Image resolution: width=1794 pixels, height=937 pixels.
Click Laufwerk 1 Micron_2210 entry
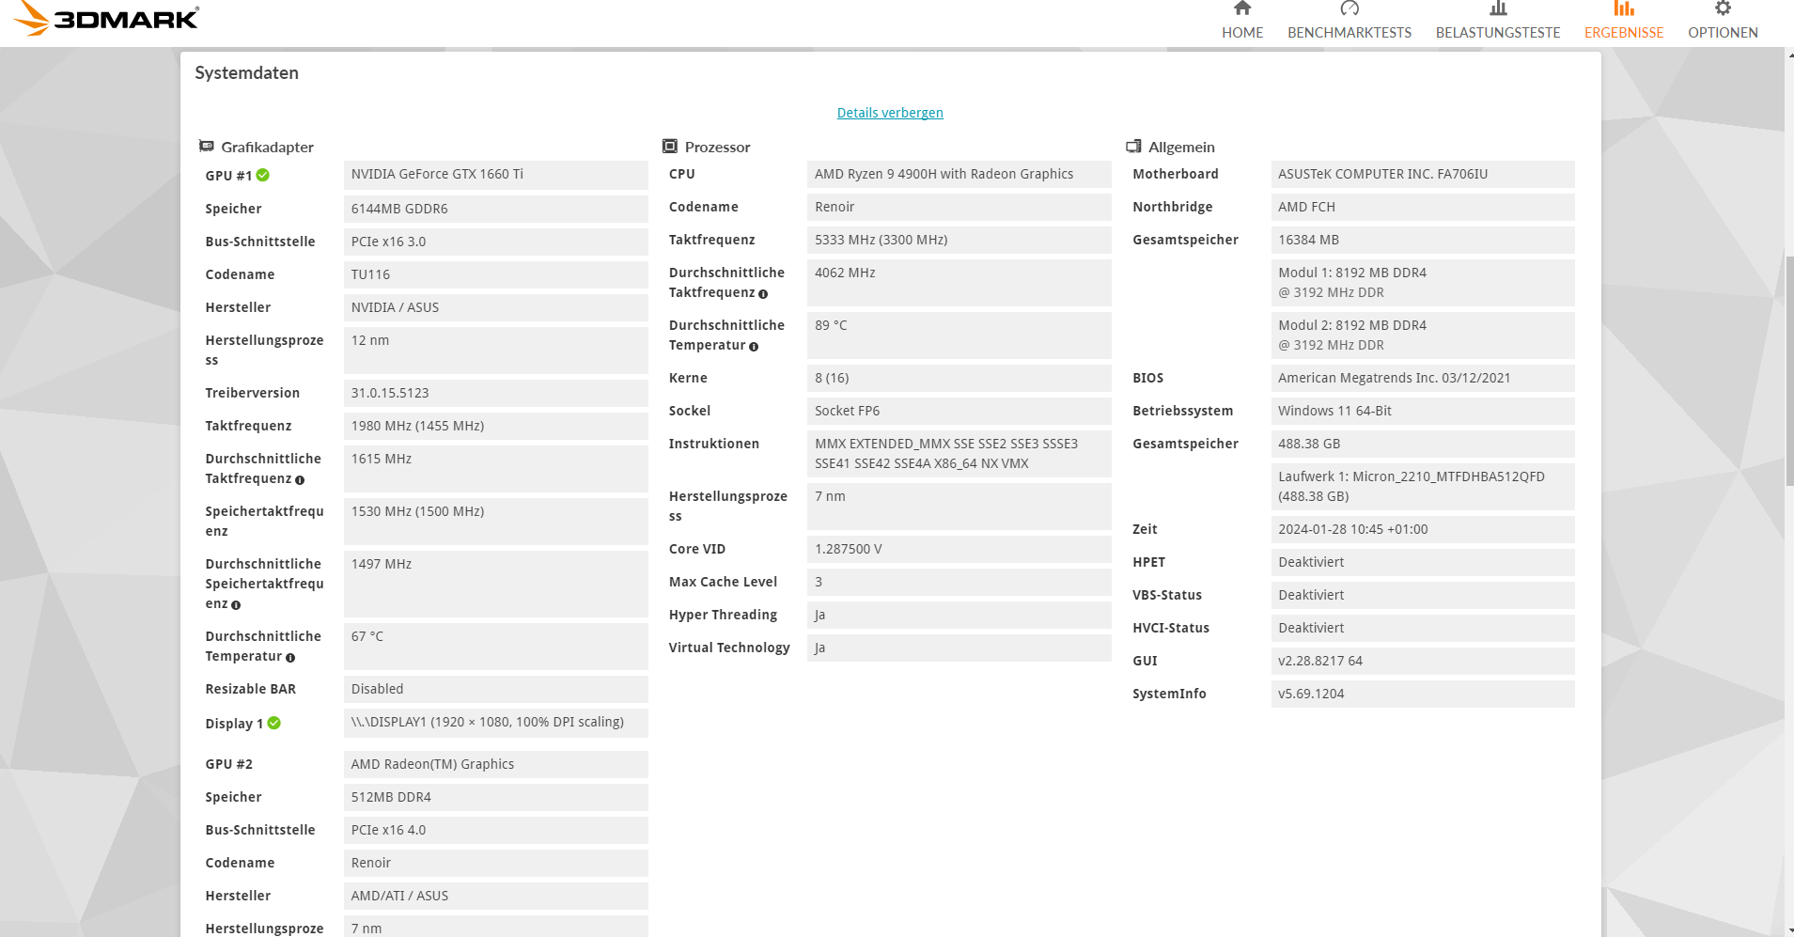[1423, 487]
